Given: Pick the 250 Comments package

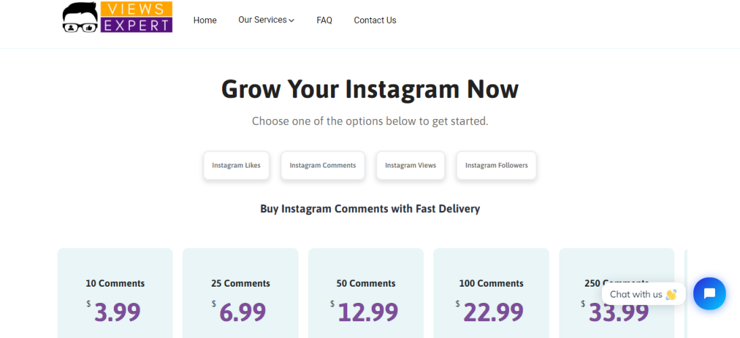Looking at the screenshot, I should 616,264.
